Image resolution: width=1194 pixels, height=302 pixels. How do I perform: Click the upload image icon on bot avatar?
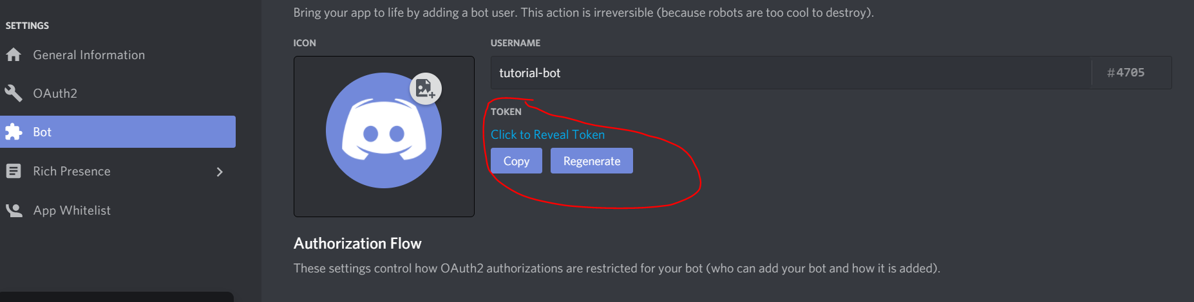click(x=426, y=89)
